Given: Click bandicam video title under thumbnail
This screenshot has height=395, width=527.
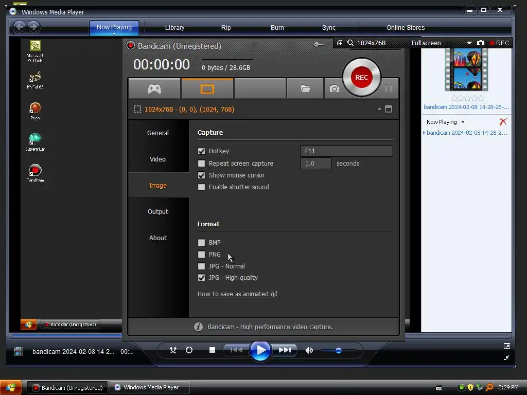Looking at the screenshot, I should pos(466,107).
